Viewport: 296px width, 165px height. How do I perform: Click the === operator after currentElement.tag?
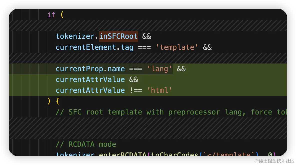[x=144, y=47]
